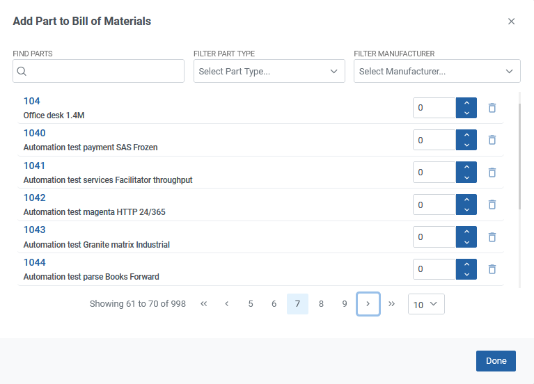Click the Done button
This screenshot has height=384, width=534.
496,361
